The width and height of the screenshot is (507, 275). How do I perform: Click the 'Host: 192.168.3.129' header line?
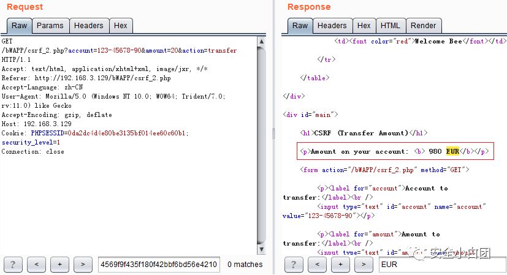pyautogui.click(x=37, y=124)
